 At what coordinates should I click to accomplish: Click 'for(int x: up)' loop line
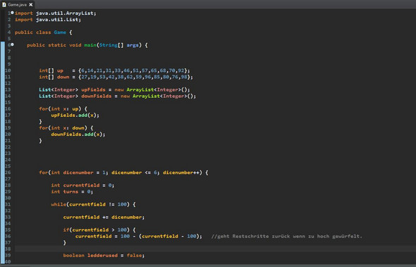(x=63, y=108)
